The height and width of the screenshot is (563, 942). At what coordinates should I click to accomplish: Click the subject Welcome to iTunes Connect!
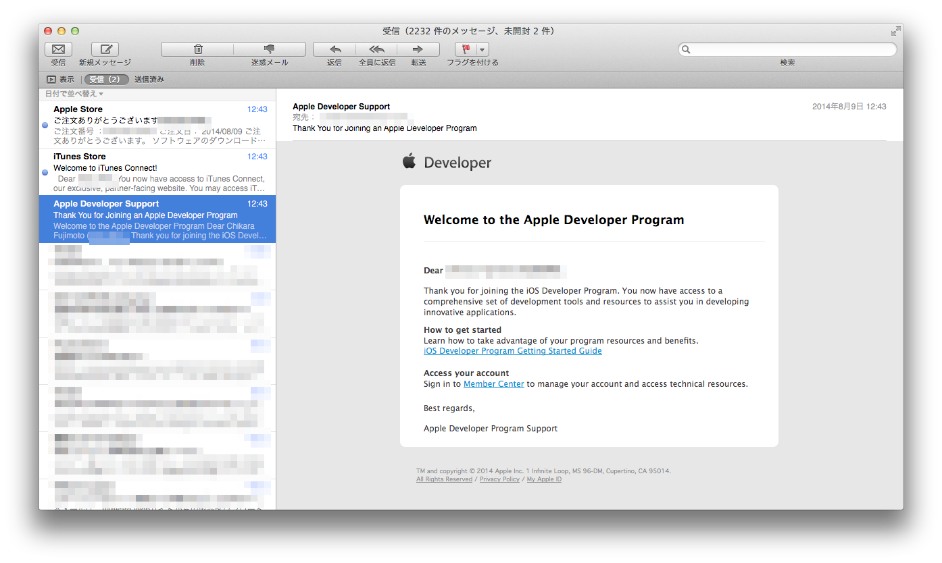[105, 168]
